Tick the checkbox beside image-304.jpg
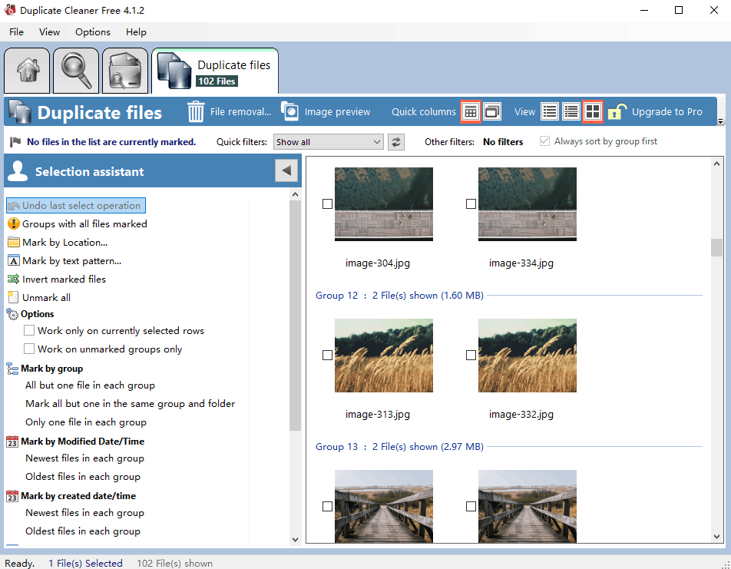The image size is (731, 569). (x=327, y=203)
